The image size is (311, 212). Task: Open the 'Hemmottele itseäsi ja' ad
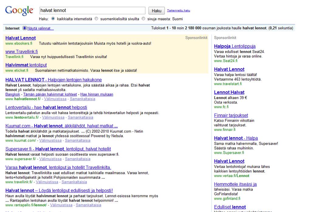tap(235, 184)
